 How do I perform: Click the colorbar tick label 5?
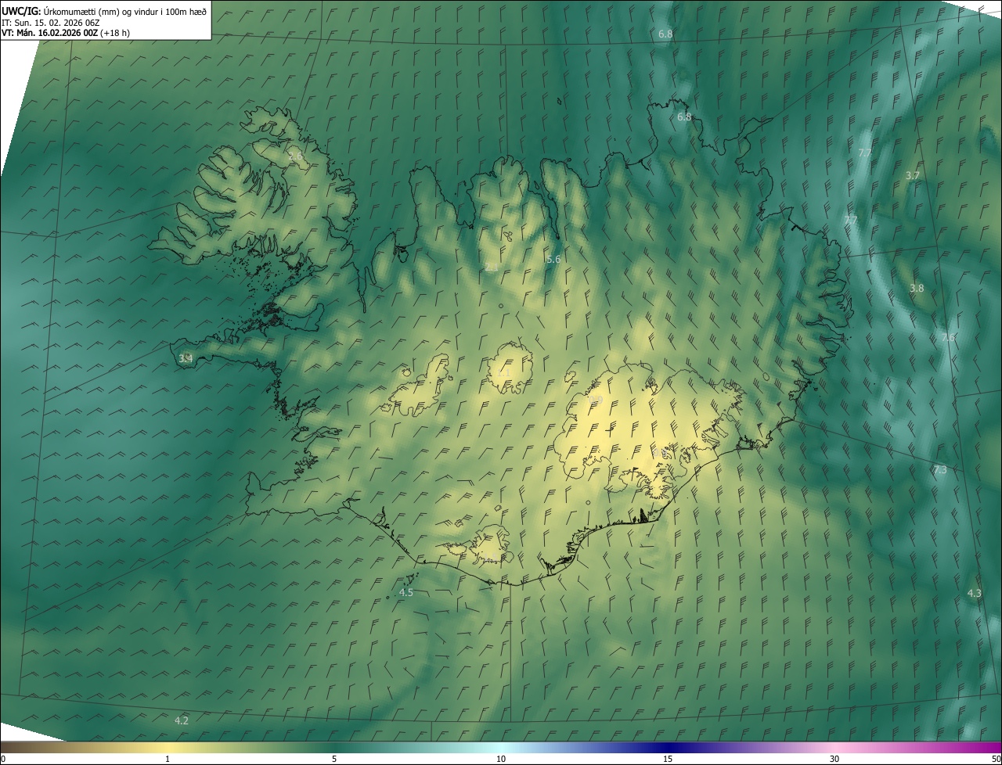click(x=334, y=760)
